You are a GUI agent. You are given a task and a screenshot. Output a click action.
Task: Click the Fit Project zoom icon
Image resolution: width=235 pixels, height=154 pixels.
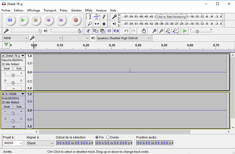click(175, 31)
